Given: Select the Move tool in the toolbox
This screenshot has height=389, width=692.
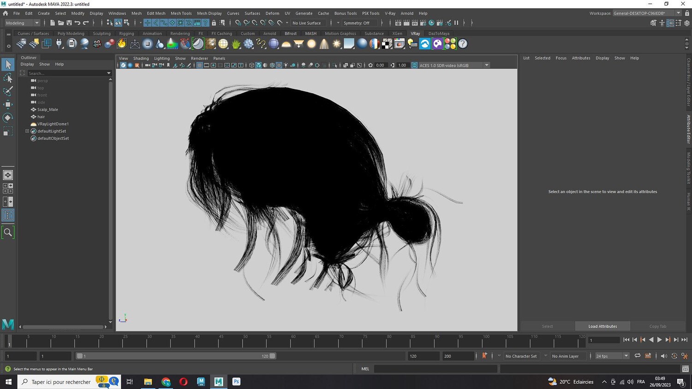Looking at the screenshot, I should pyautogui.click(x=8, y=104).
